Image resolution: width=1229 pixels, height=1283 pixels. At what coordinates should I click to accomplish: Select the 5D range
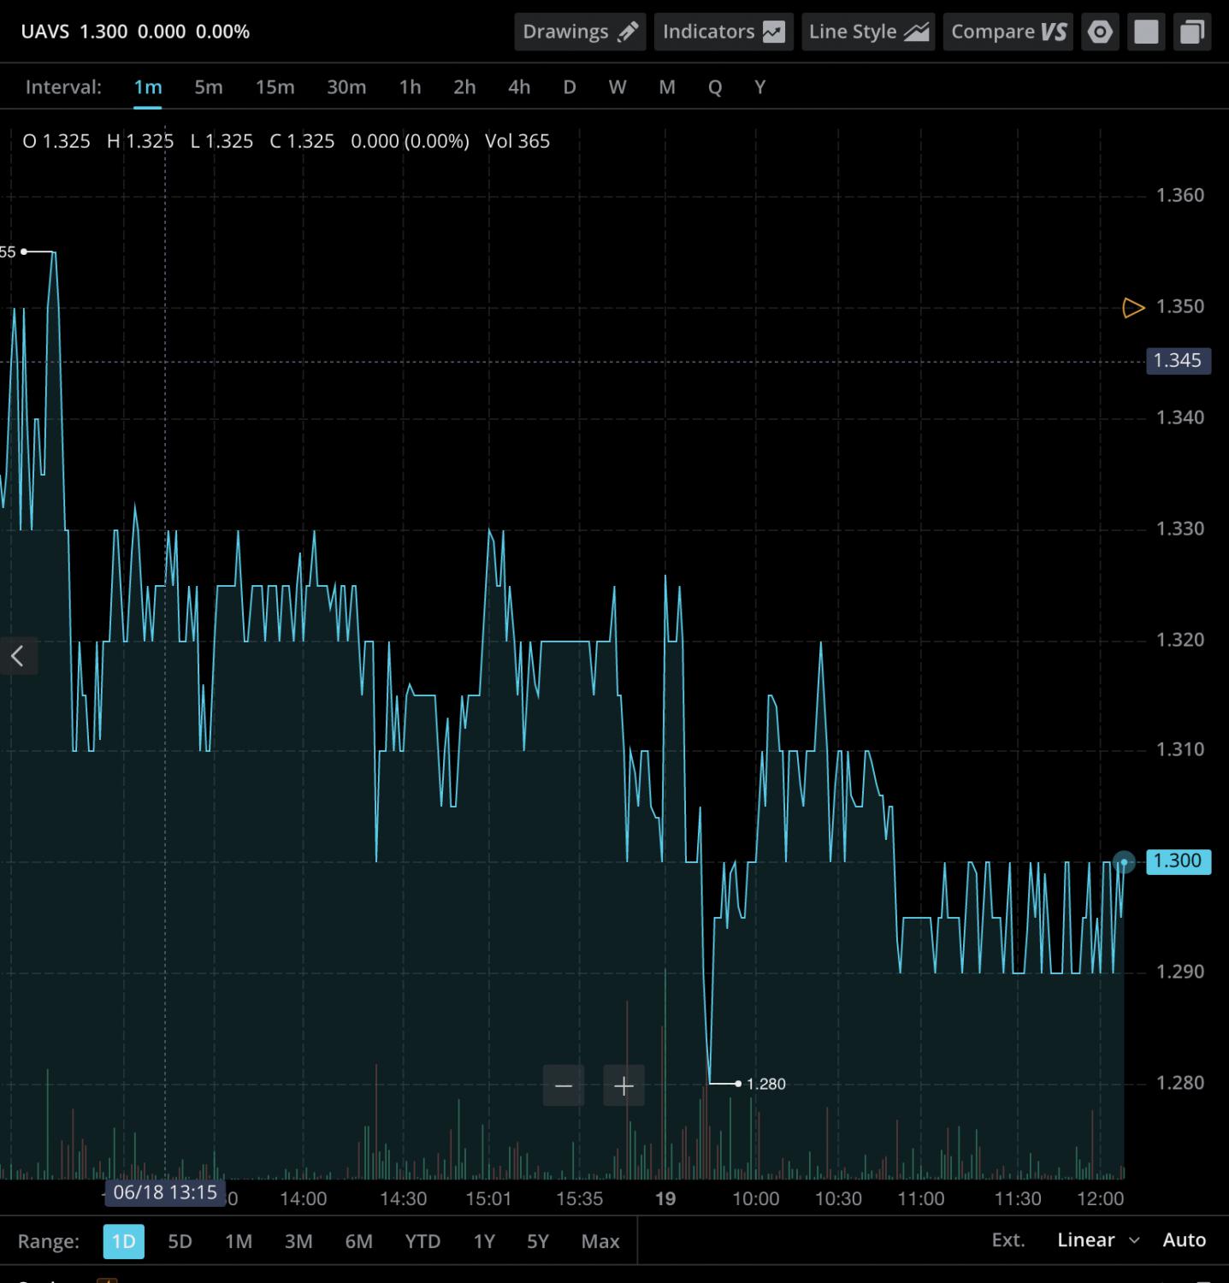point(180,1241)
